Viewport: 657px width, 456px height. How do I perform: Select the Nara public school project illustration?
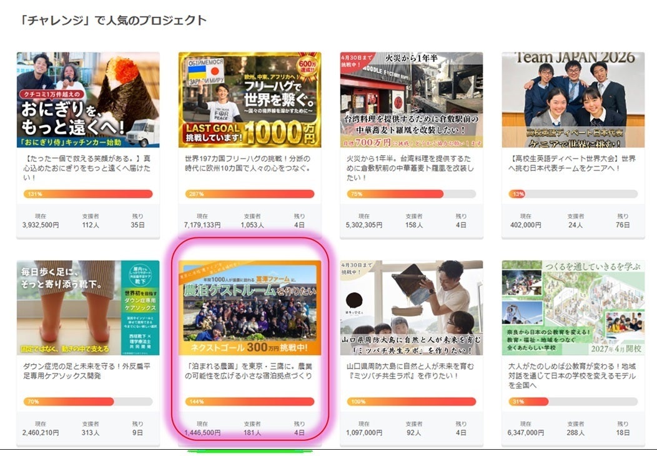pos(573,308)
